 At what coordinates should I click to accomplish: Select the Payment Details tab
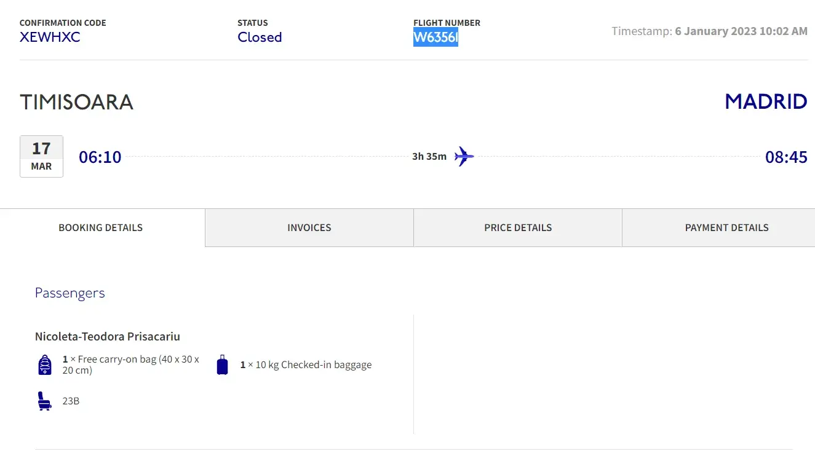726,227
